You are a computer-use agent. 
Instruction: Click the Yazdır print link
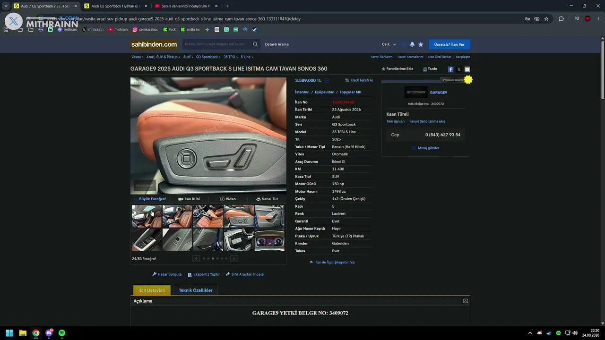coord(430,69)
